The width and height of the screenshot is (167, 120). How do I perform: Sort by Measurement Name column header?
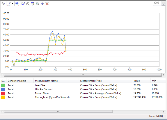[x=56, y=81]
